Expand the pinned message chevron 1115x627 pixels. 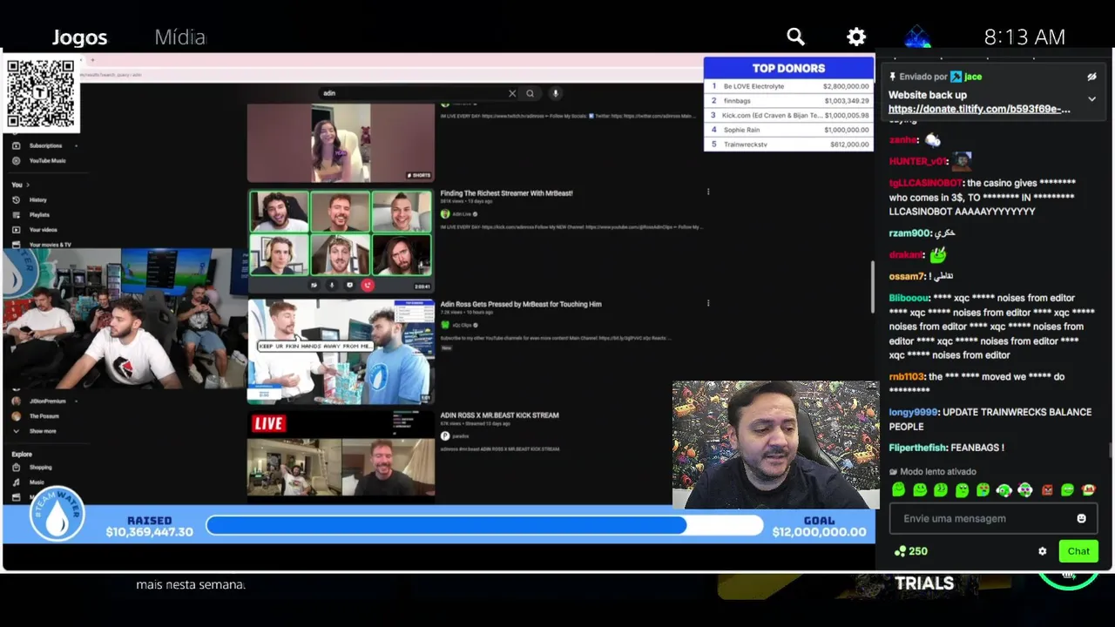coord(1091,99)
